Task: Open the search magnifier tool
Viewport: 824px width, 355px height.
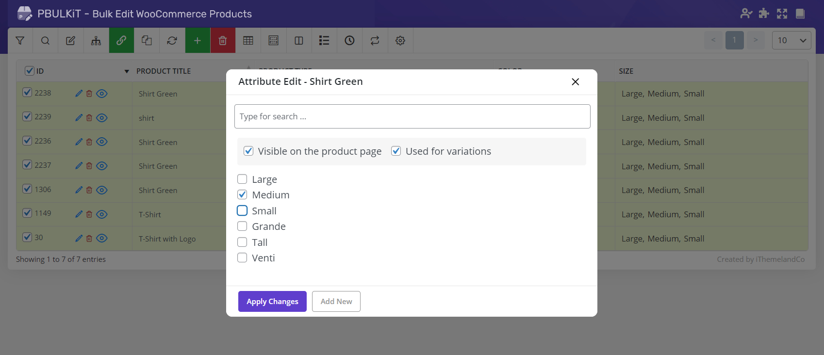Action: point(45,41)
